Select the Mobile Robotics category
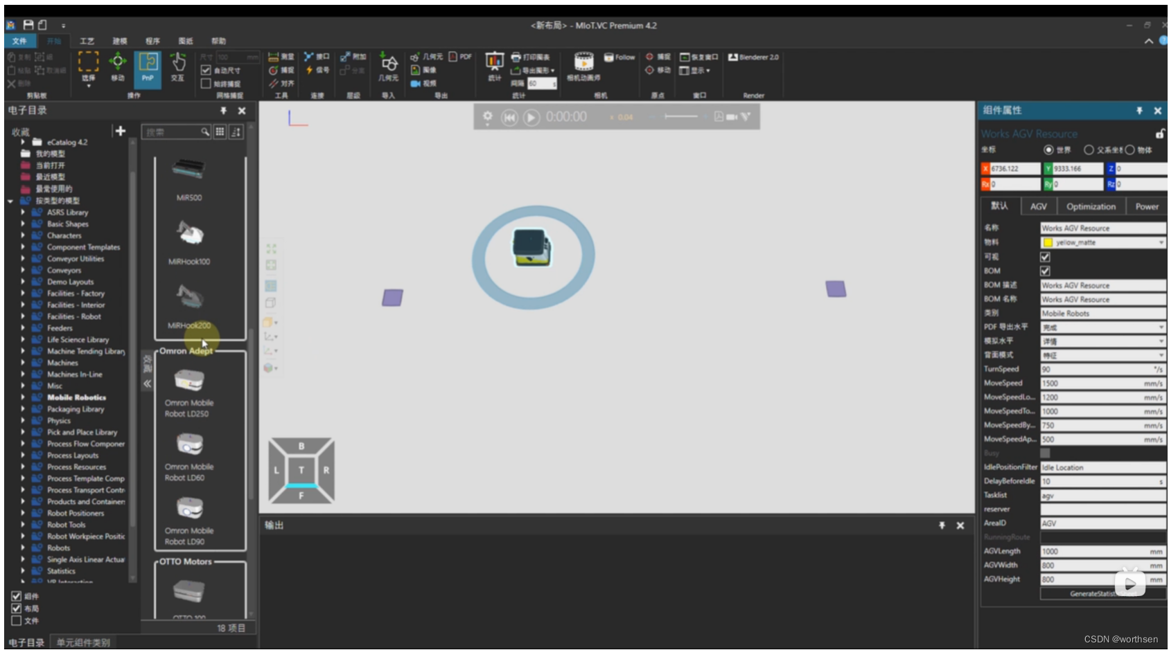This screenshot has width=1169, height=650. (x=76, y=397)
